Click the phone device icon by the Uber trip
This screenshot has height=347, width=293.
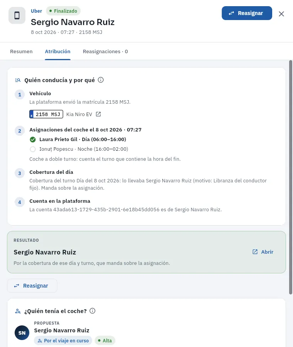pyautogui.click(x=17, y=15)
